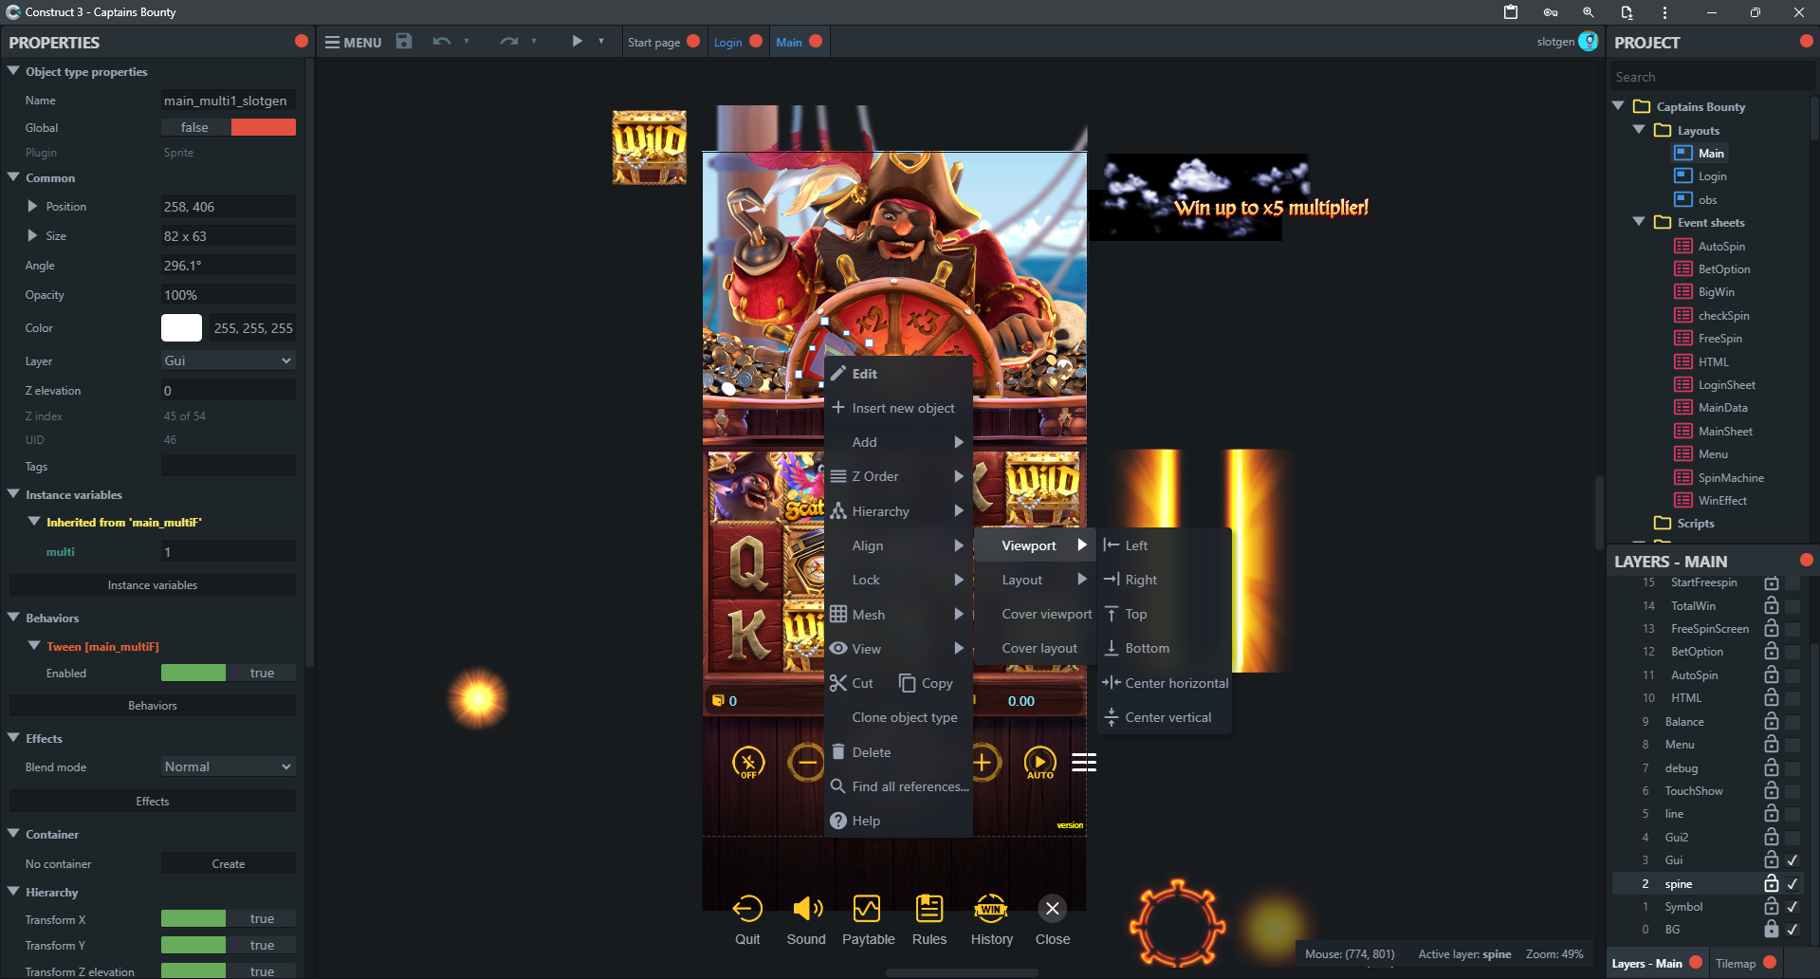The height and width of the screenshot is (979, 1820).
Task: Open the clipboard icon in title bar
Action: pyautogui.click(x=1511, y=12)
